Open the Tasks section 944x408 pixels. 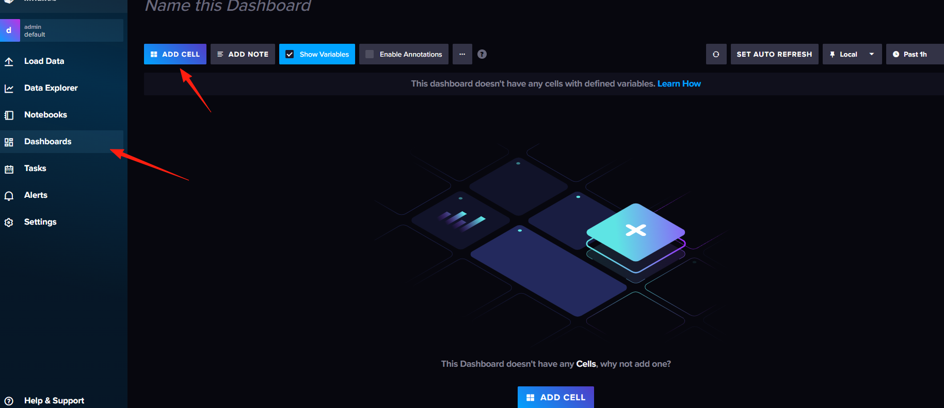(x=61, y=168)
